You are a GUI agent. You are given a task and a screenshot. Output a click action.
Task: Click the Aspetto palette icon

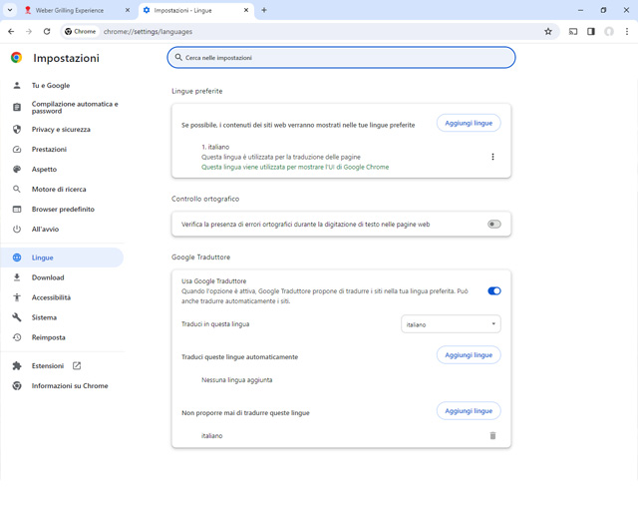coord(17,169)
